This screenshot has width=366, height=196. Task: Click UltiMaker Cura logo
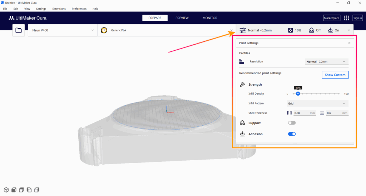click(28, 18)
